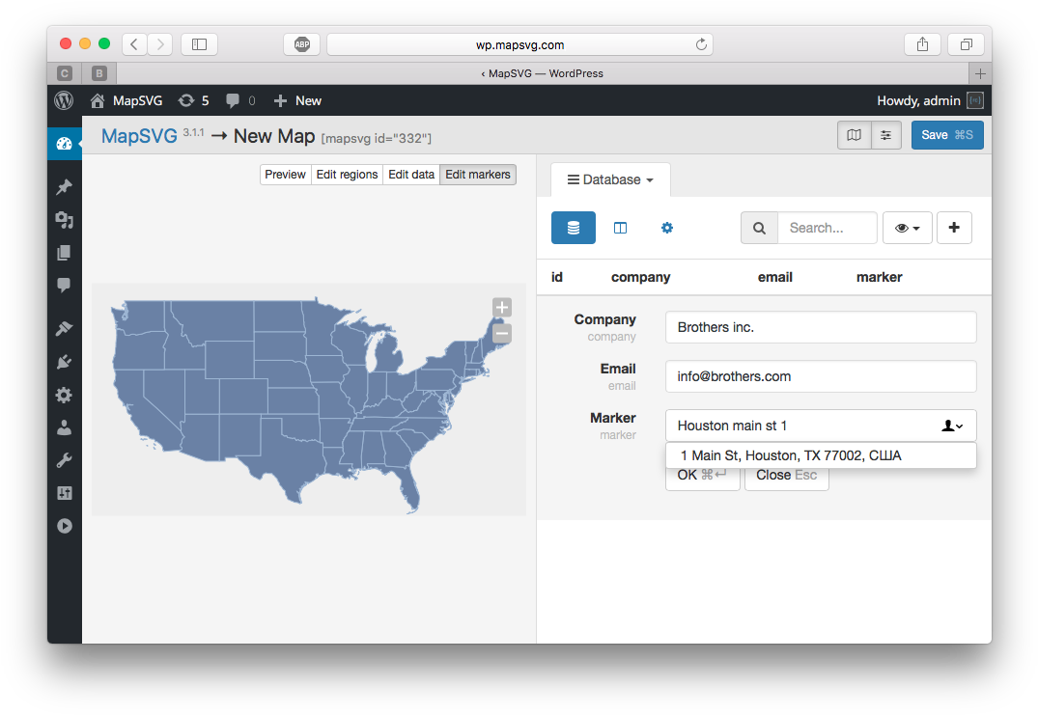This screenshot has width=1038, height=715.
Task: Open the gear icon in the sidebar
Action: coord(65,395)
